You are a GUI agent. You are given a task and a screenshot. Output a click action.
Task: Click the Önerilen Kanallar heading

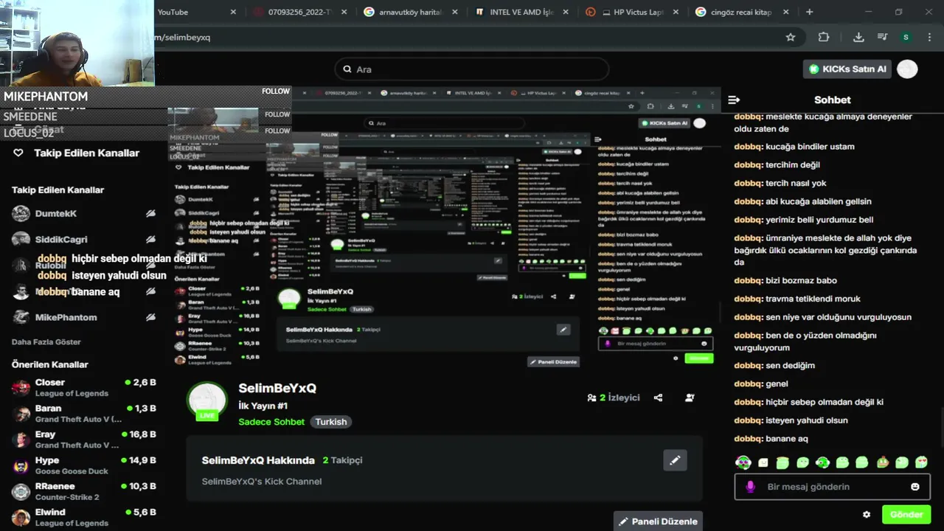pyautogui.click(x=49, y=364)
